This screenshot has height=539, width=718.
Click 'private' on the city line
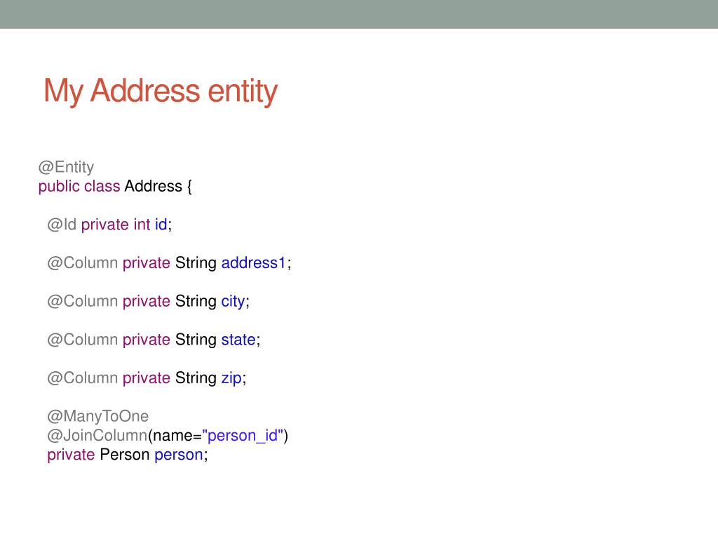point(147,302)
